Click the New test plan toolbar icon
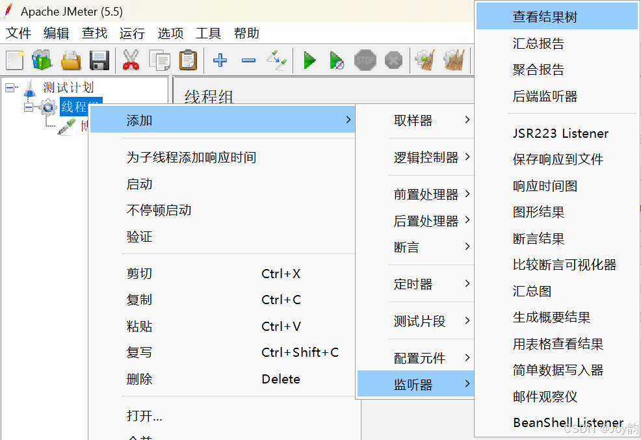641x440 pixels. coord(15,60)
